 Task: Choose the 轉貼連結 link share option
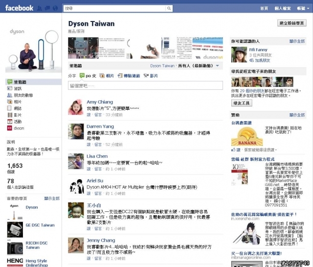pos(129,76)
